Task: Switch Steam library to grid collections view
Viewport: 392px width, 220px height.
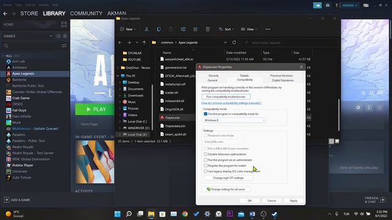Action: (x=64, y=24)
